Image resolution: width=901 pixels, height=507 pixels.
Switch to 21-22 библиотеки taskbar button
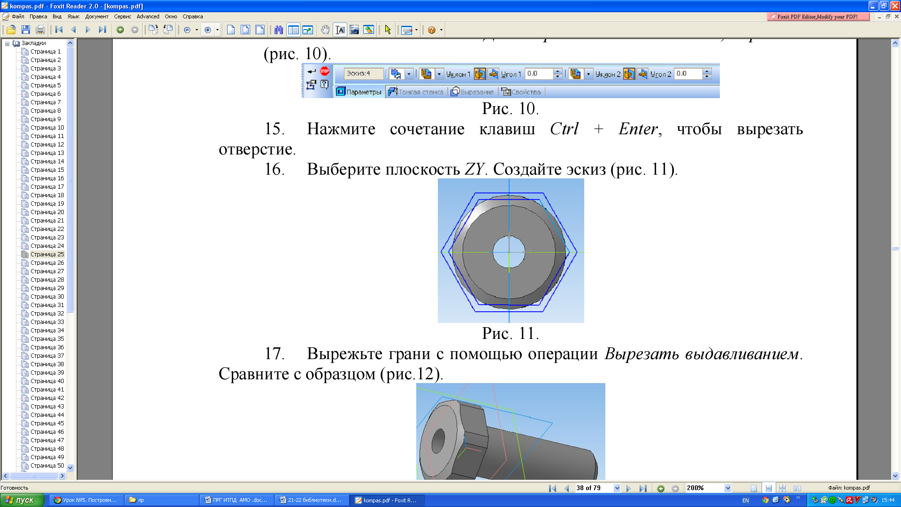312,500
